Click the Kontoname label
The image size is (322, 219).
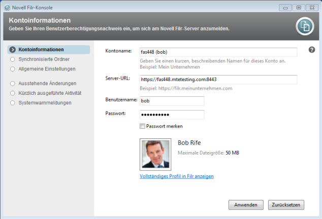click(118, 51)
